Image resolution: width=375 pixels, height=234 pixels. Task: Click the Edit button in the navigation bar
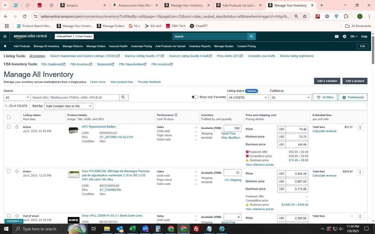click(x=362, y=46)
